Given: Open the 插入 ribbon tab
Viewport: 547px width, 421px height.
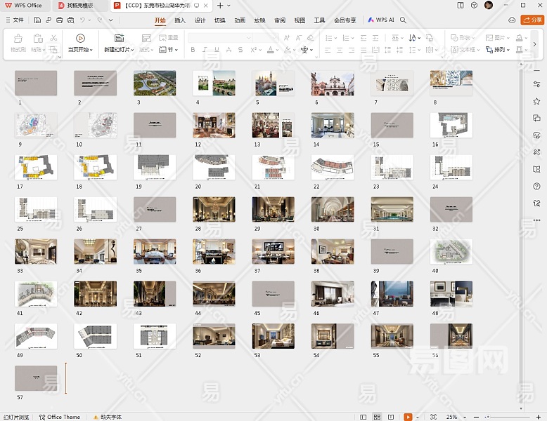Looking at the screenshot, I should [180, 20].
